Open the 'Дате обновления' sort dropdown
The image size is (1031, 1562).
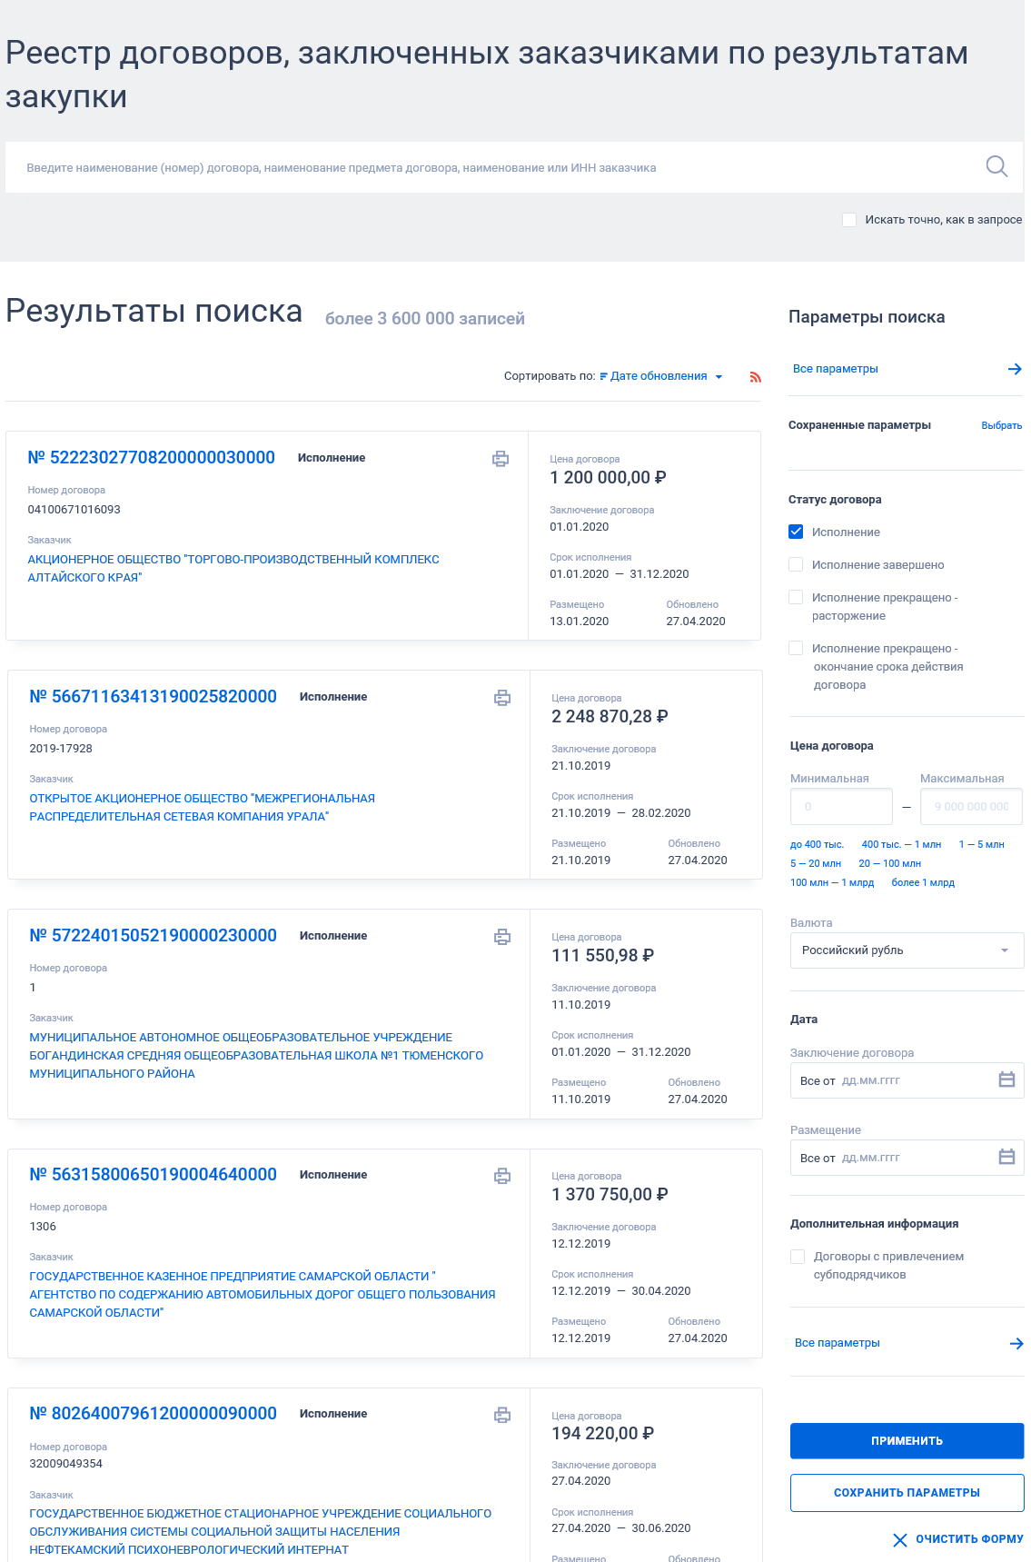click(x=661, y=376)
